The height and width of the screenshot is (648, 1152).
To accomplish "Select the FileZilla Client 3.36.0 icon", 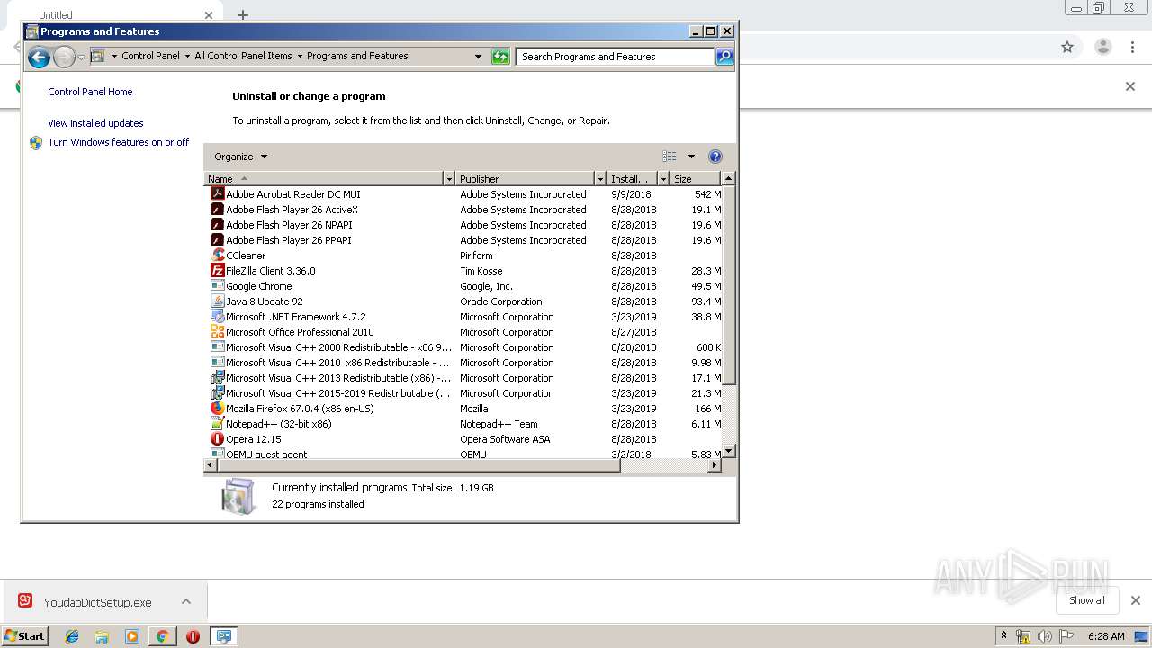I will [x=217, y=270].
